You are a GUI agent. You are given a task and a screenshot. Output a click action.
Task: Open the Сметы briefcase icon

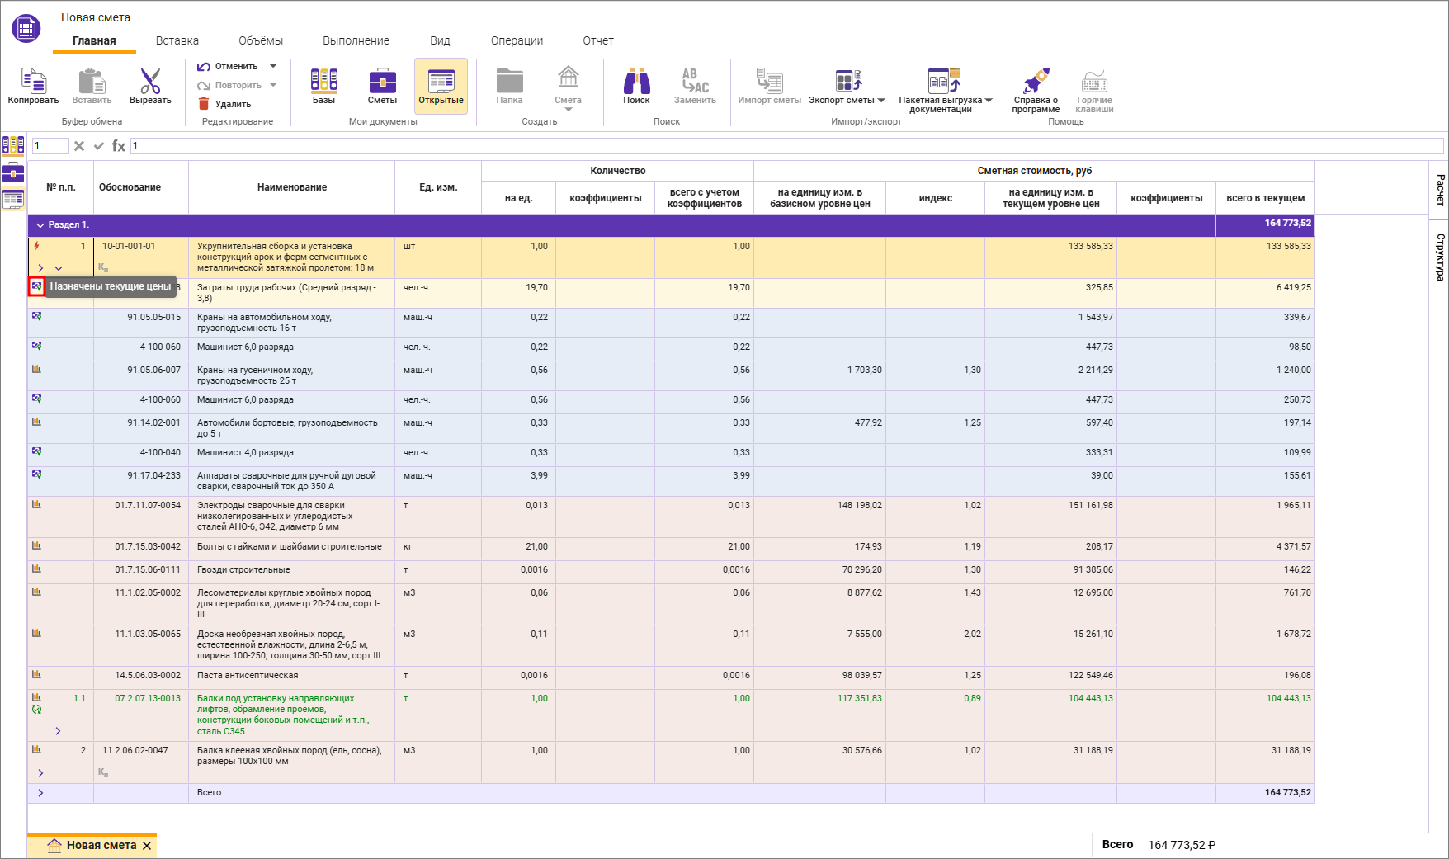(382, 81)
